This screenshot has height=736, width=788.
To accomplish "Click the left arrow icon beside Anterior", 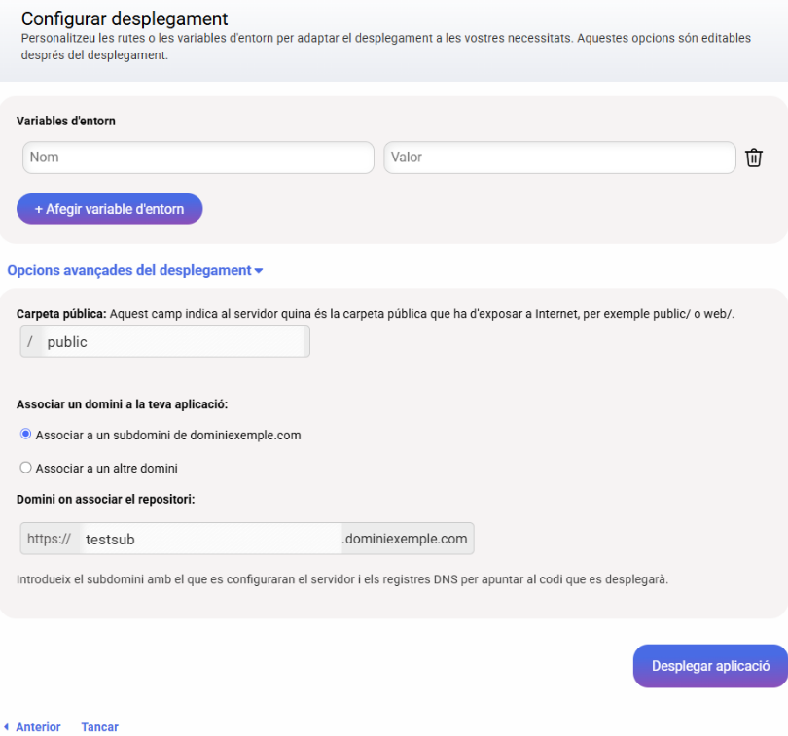I will (x=6, y=727).
